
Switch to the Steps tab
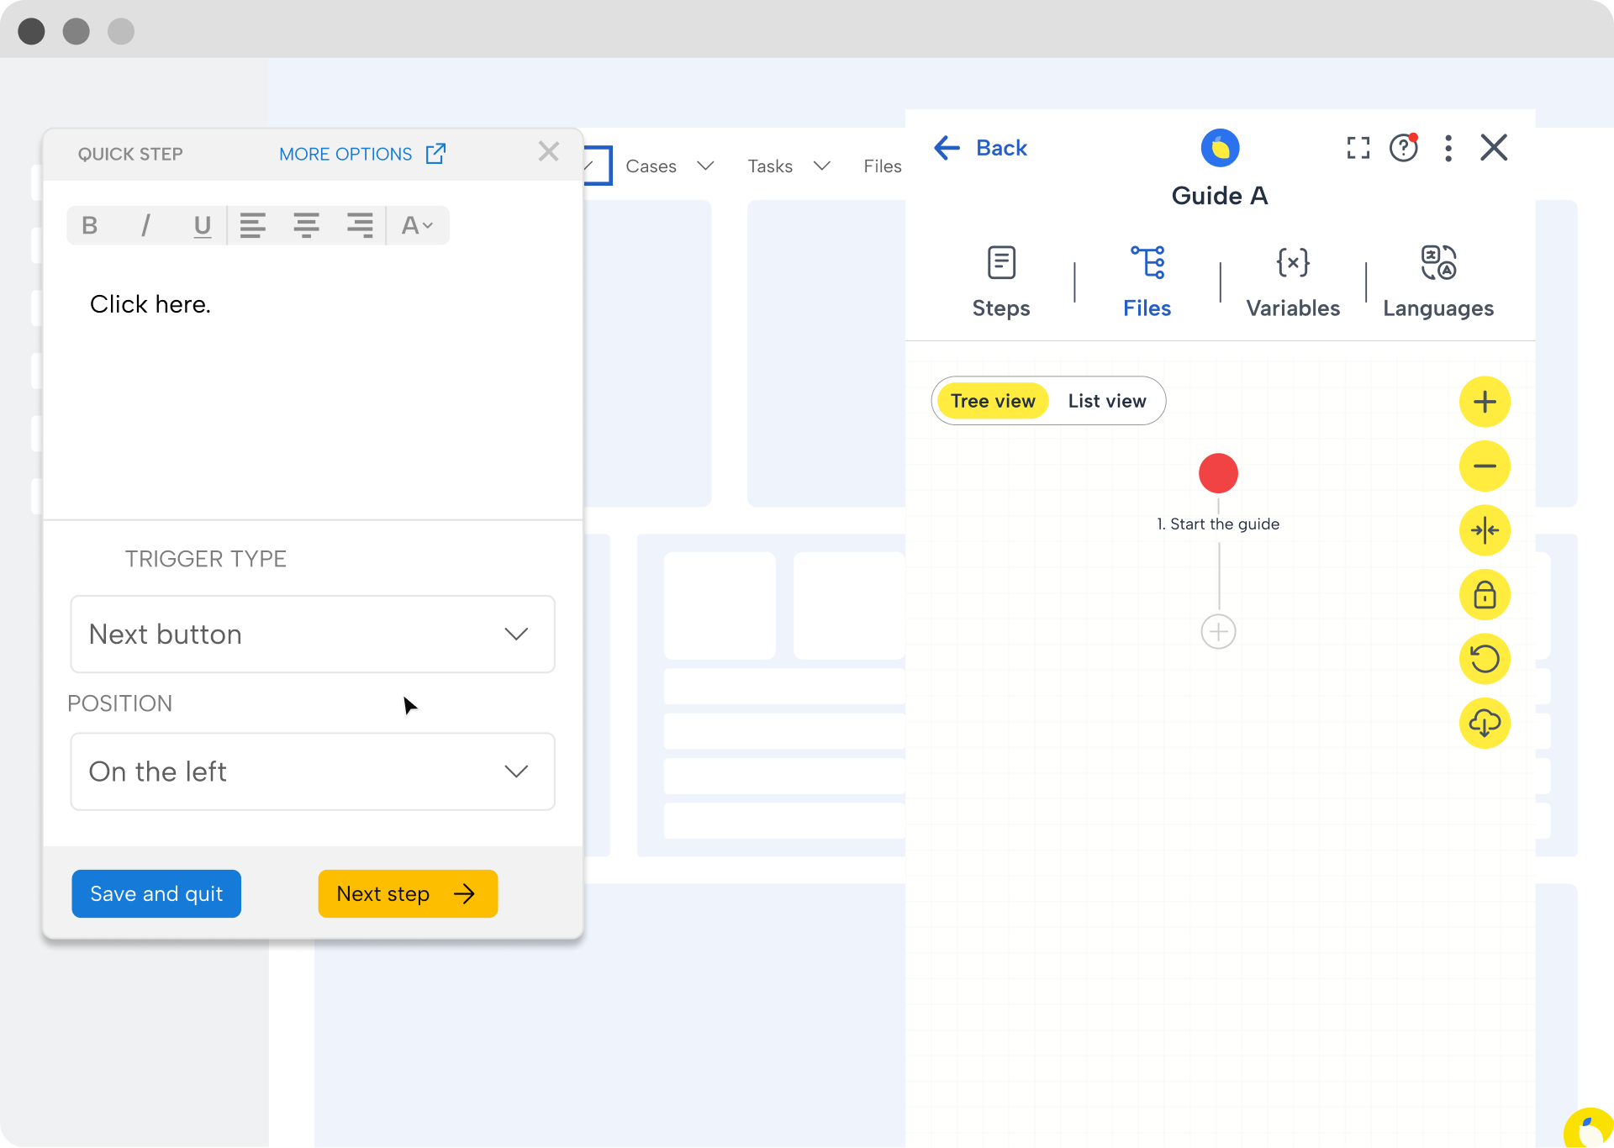[1001, 282]
